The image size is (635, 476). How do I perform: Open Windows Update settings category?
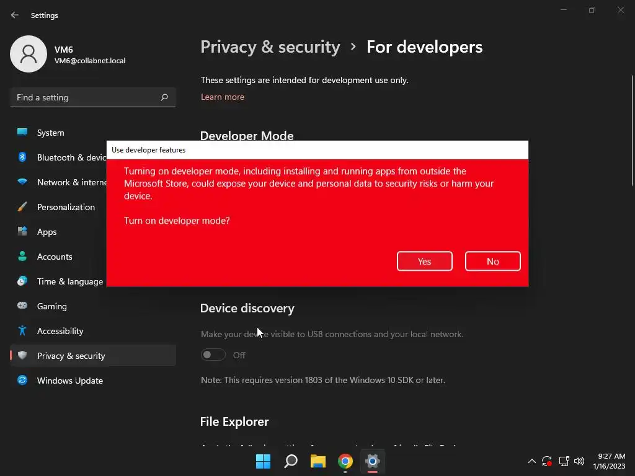pyautogui.click(x=93, y=381)
